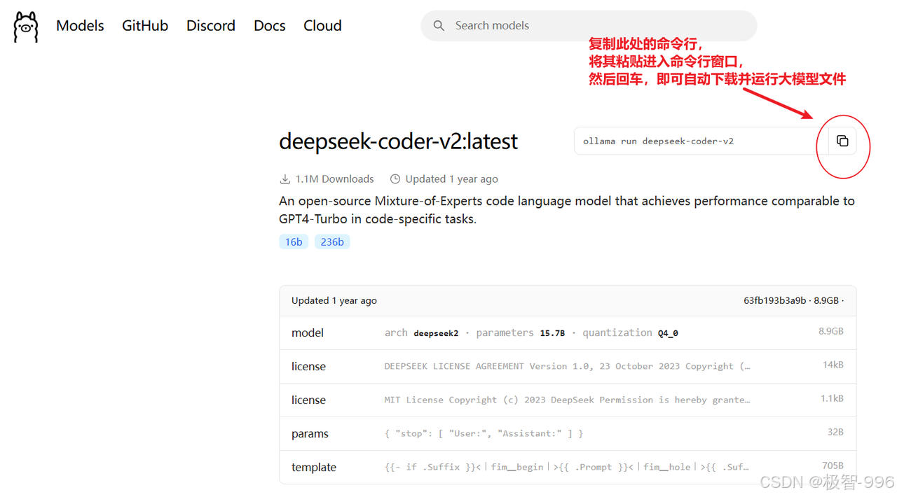Viewport: 897px width, 497px height.
Task: Open the Models page
Action: (80, 26)
